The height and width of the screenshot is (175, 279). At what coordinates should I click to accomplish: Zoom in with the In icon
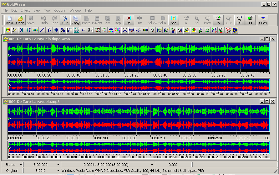point(218,20)
